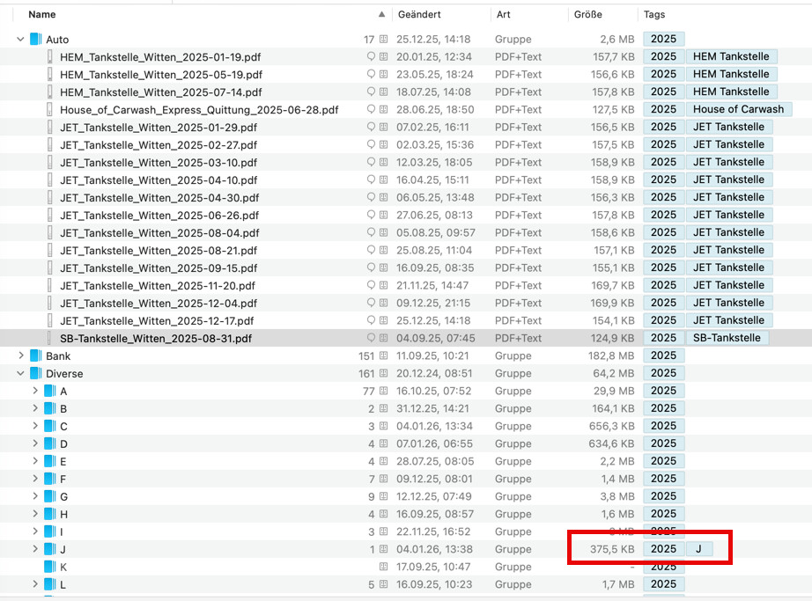812x601 pixels.
Task: Click annotation bubble icon for HEM_Tankstelle_Witten_2025-01-19.pdf
Action: point(371,57)
